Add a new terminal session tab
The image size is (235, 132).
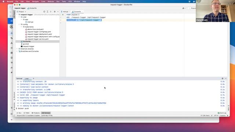click(x=33, y=78)
